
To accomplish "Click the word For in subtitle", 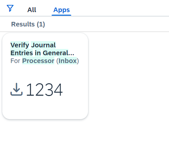I will pos(15,61).
